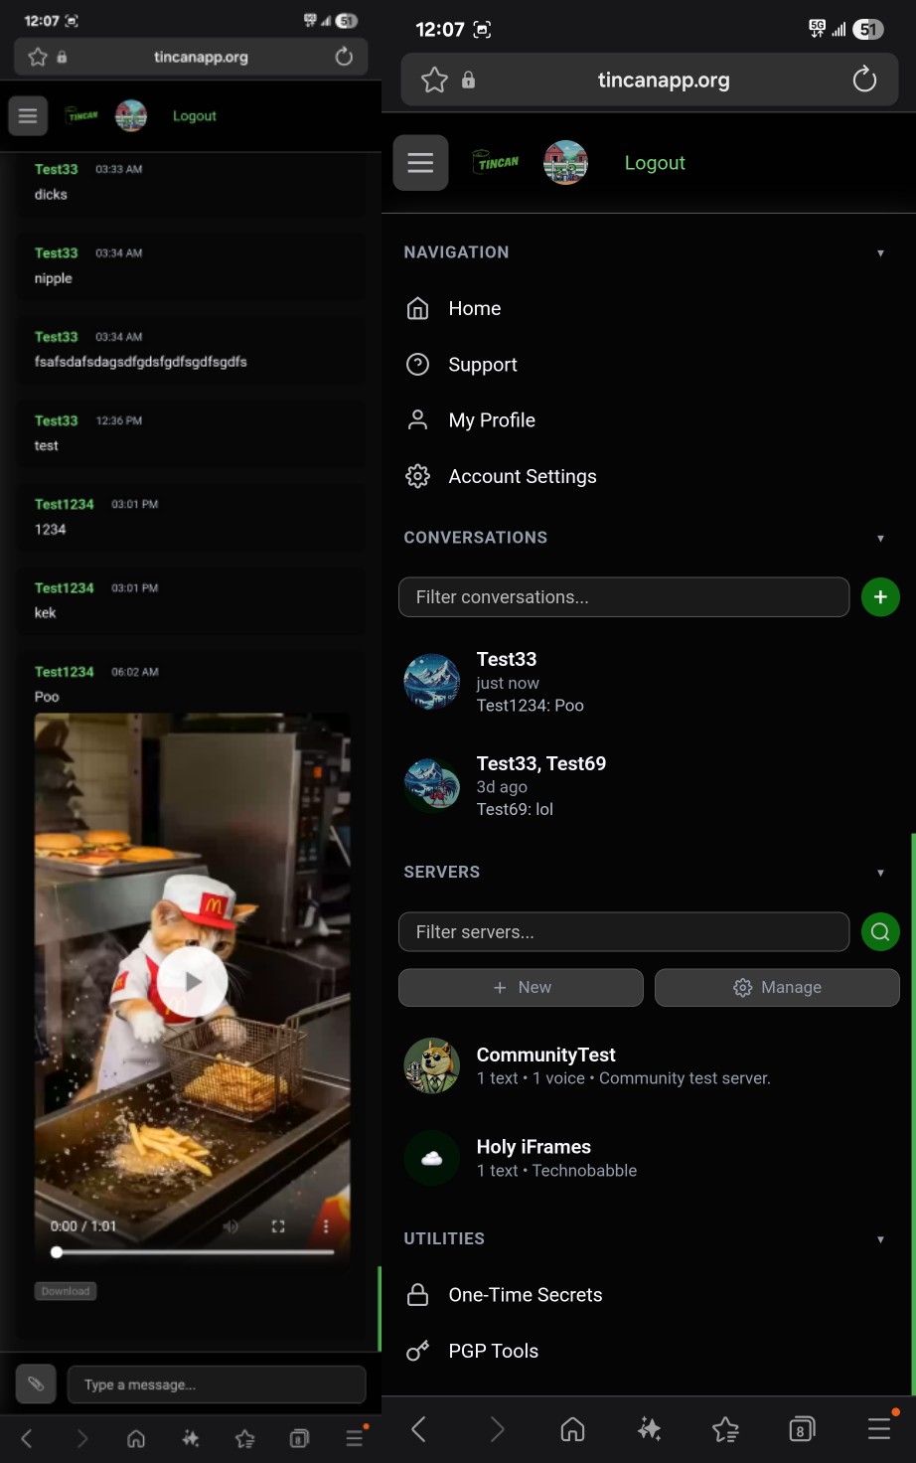916x1463 pixels.
Task: Mute the video with speaker icon
Action: pos(230,1226)
